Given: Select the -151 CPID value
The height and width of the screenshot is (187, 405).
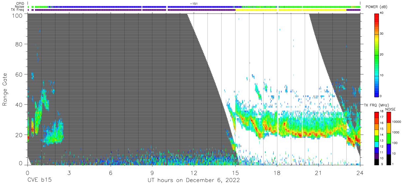Looking at the screenshot, I should (194, 4).
